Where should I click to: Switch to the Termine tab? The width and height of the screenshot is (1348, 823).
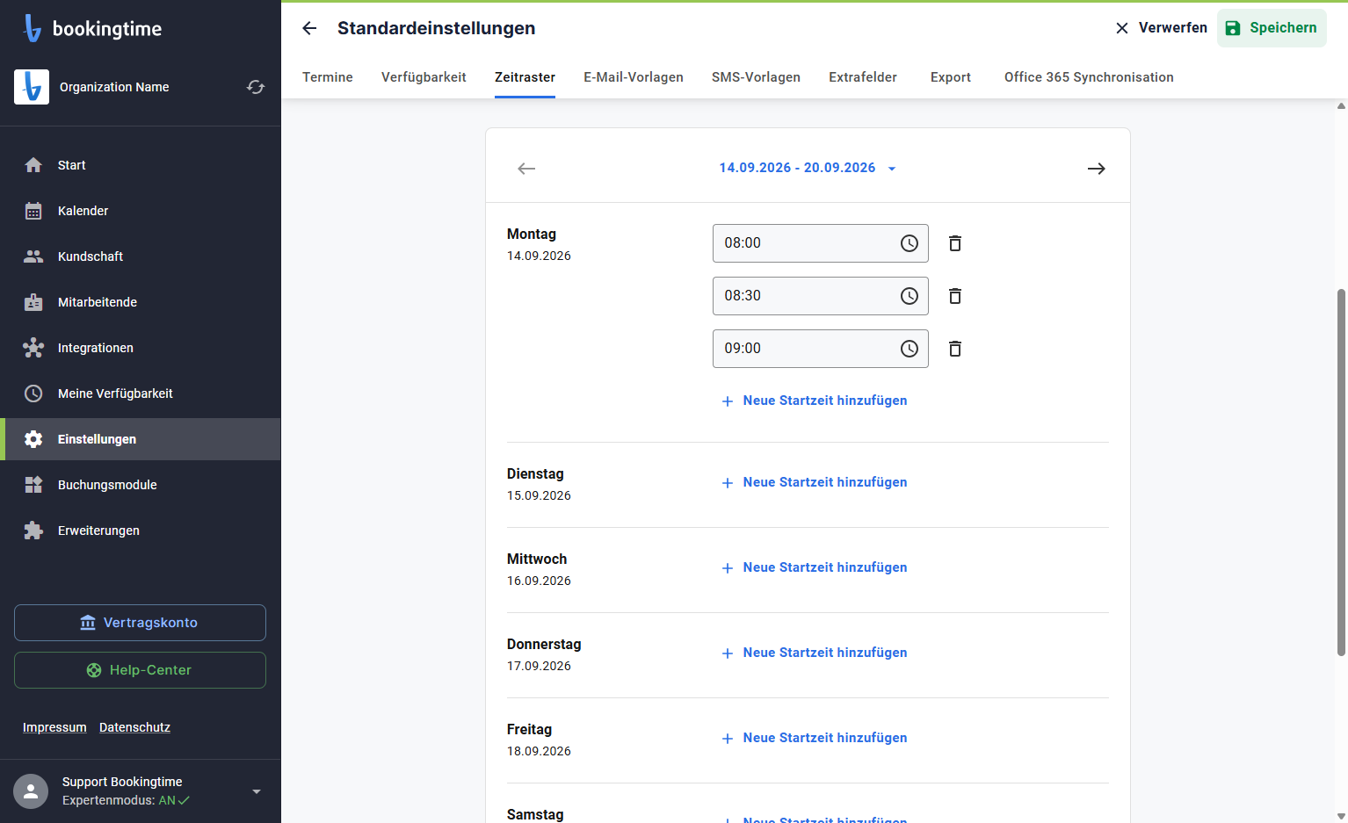click(328, 77)
